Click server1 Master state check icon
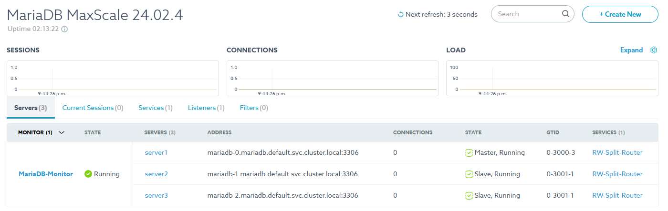Screen dimensions: 668x211 point(469,153)
